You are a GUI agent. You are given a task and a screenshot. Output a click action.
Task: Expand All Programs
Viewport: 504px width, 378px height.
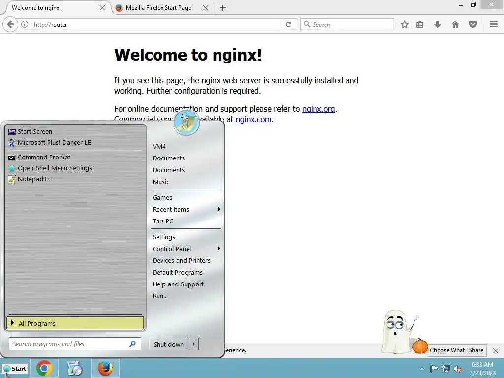pyautogui.click(x=75, y=323)
